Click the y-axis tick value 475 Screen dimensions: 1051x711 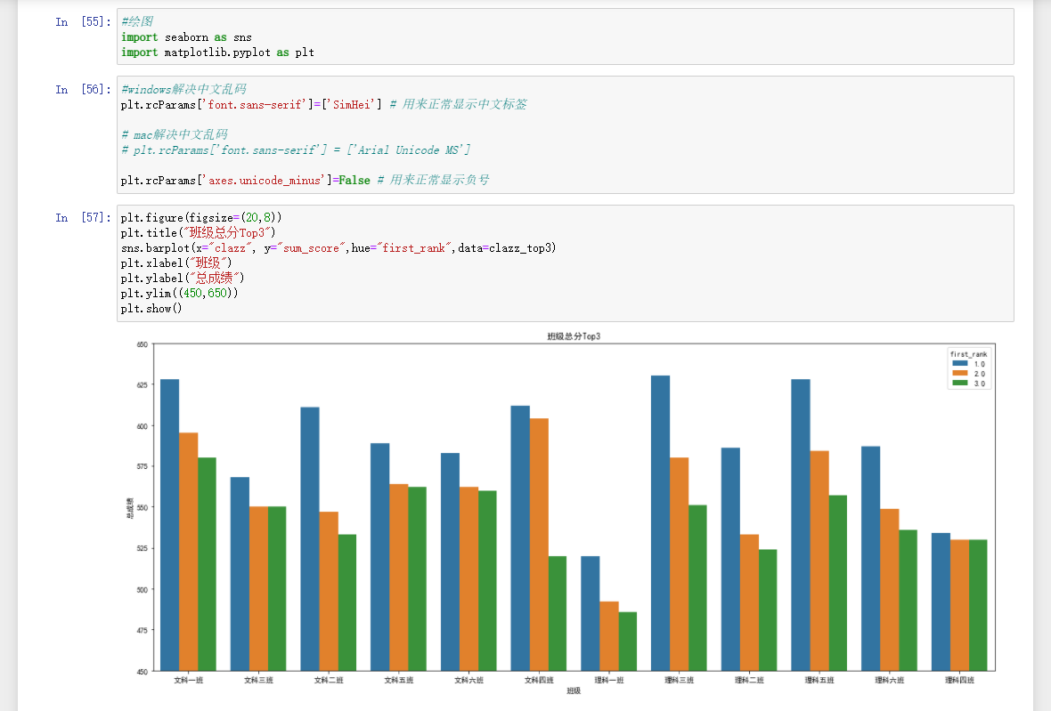143,631
